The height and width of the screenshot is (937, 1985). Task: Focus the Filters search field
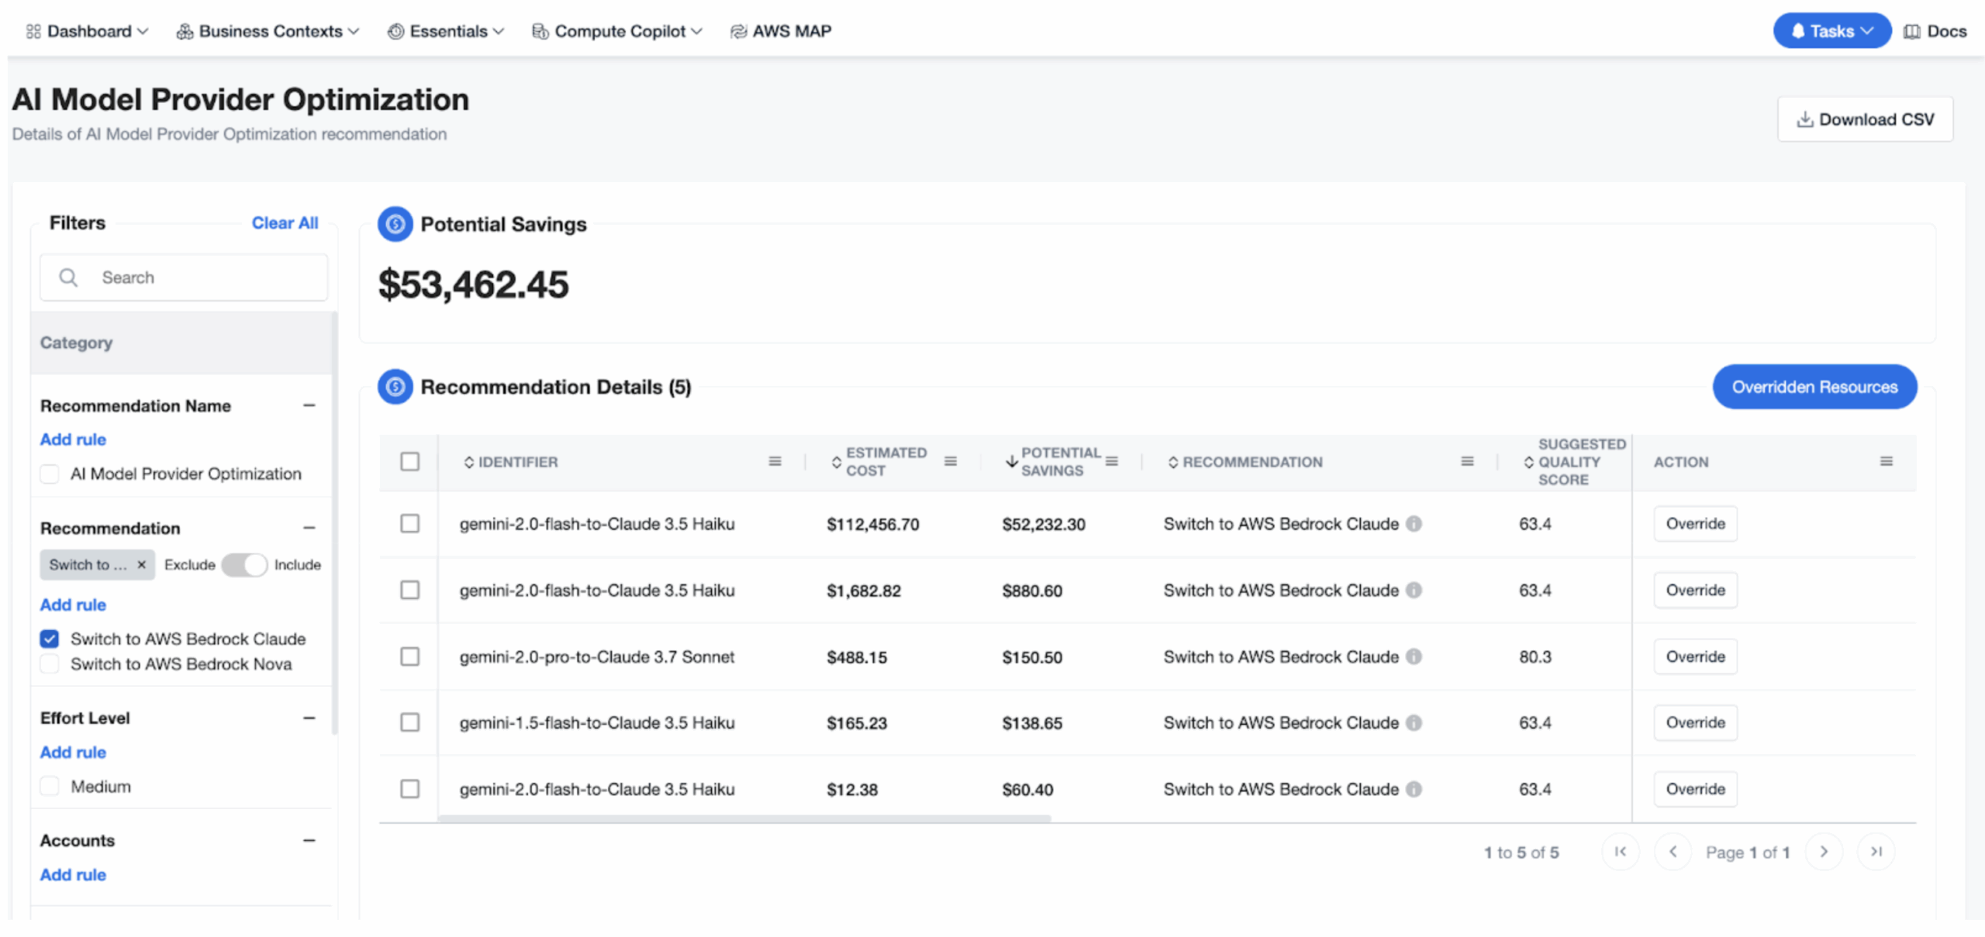[x=184, y=277]
